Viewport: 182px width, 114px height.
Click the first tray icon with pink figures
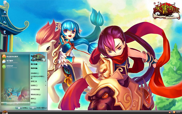pyautogui.click(x=170, y=112)
